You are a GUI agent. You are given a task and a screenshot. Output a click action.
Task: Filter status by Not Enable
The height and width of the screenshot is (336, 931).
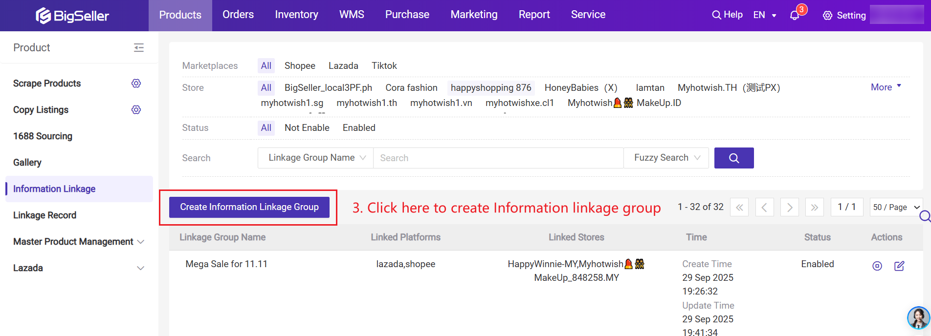(x=307, y=128)
